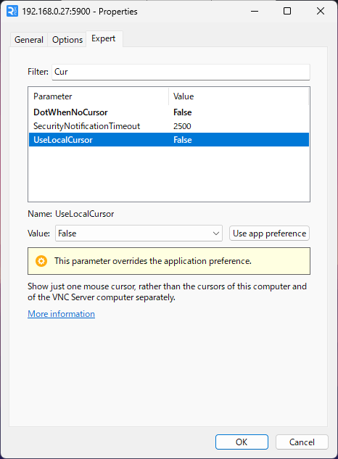Select the DotWhenNoCursor parameter row

pyautogui.click(x=169, y=112)
